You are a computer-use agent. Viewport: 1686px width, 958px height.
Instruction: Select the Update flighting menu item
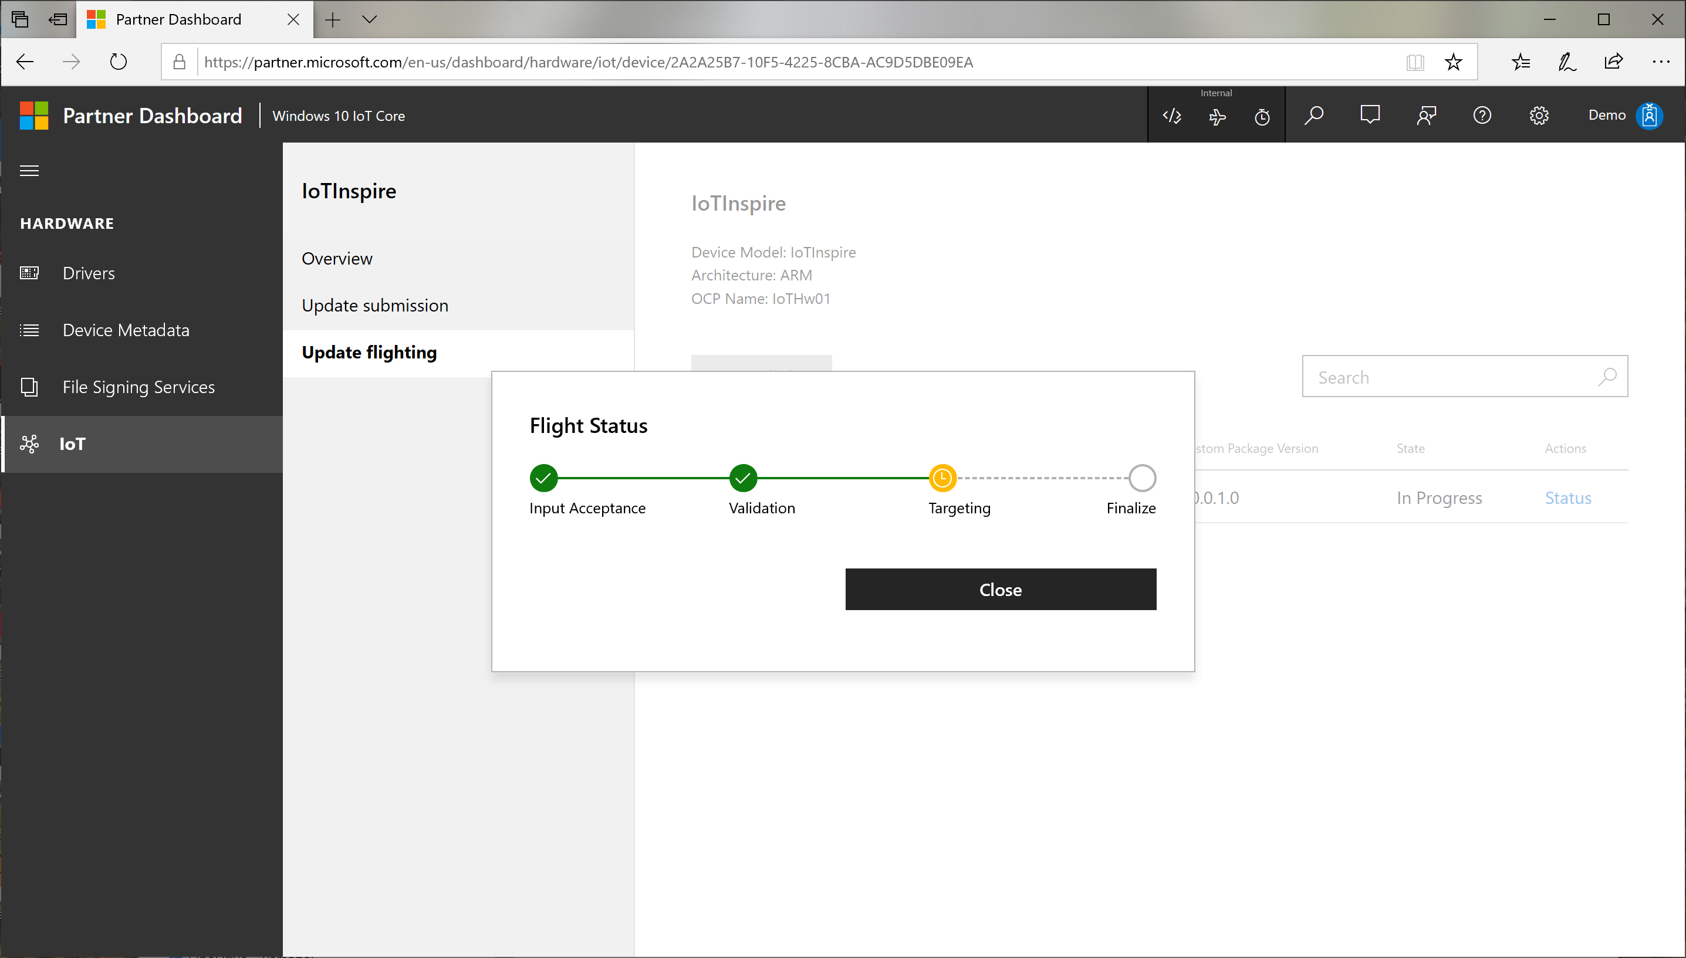tap(369, 352)
